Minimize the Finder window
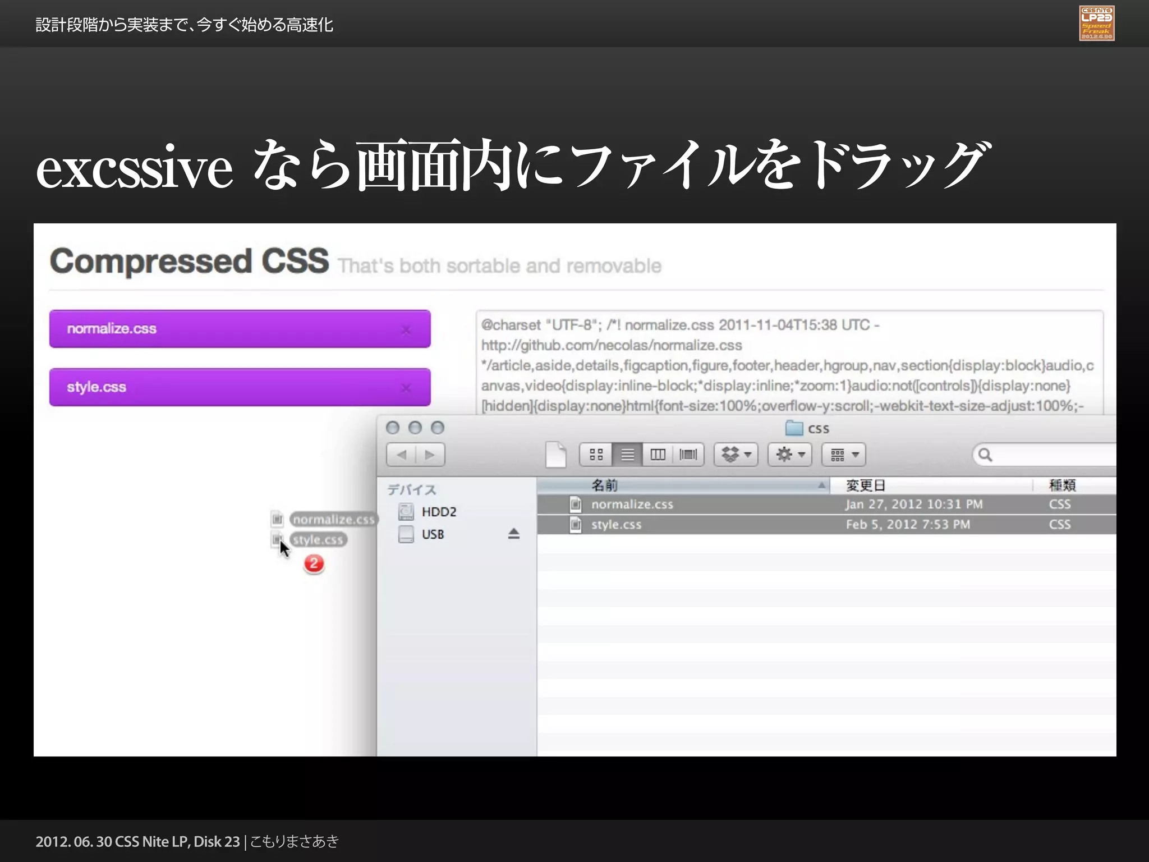 (415, 428)
